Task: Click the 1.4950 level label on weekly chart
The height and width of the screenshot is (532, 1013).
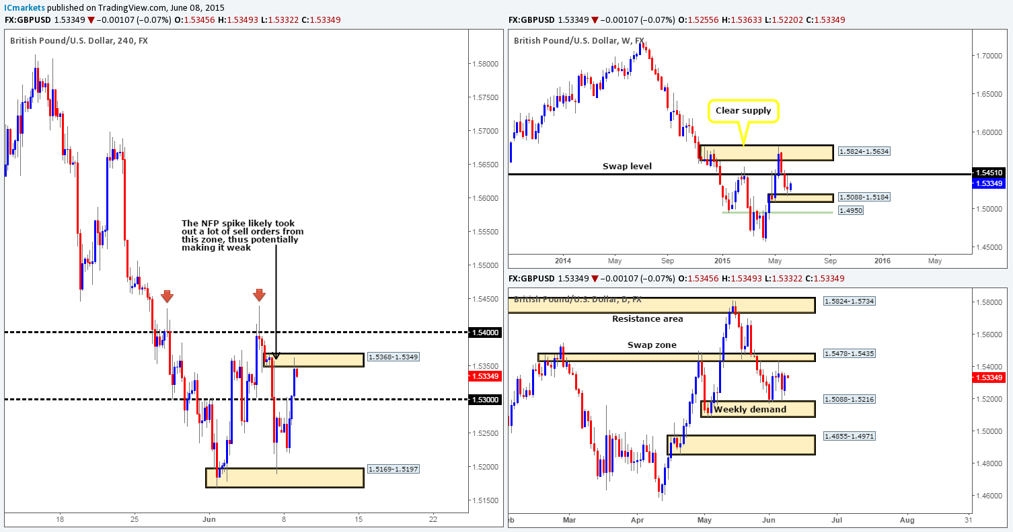Action: (x=852, y=212)
